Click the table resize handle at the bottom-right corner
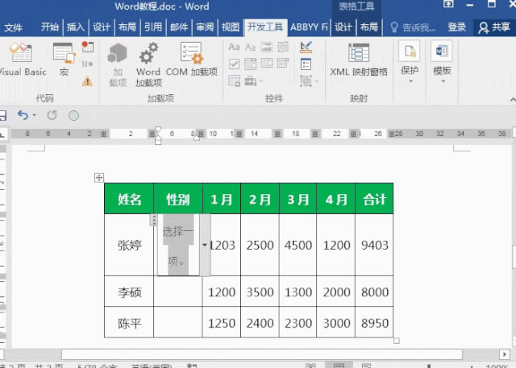 pos(397,341)
